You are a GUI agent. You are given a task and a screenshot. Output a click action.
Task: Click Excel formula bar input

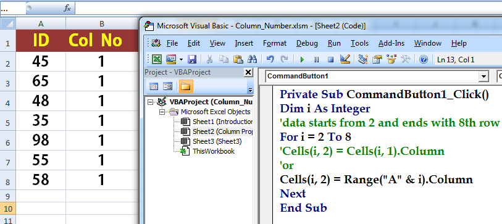(288, 9)
